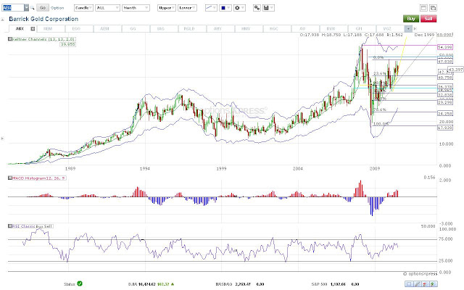
Task: Open the Lower indicators dropdown
Action: click(x=187, y=8)
